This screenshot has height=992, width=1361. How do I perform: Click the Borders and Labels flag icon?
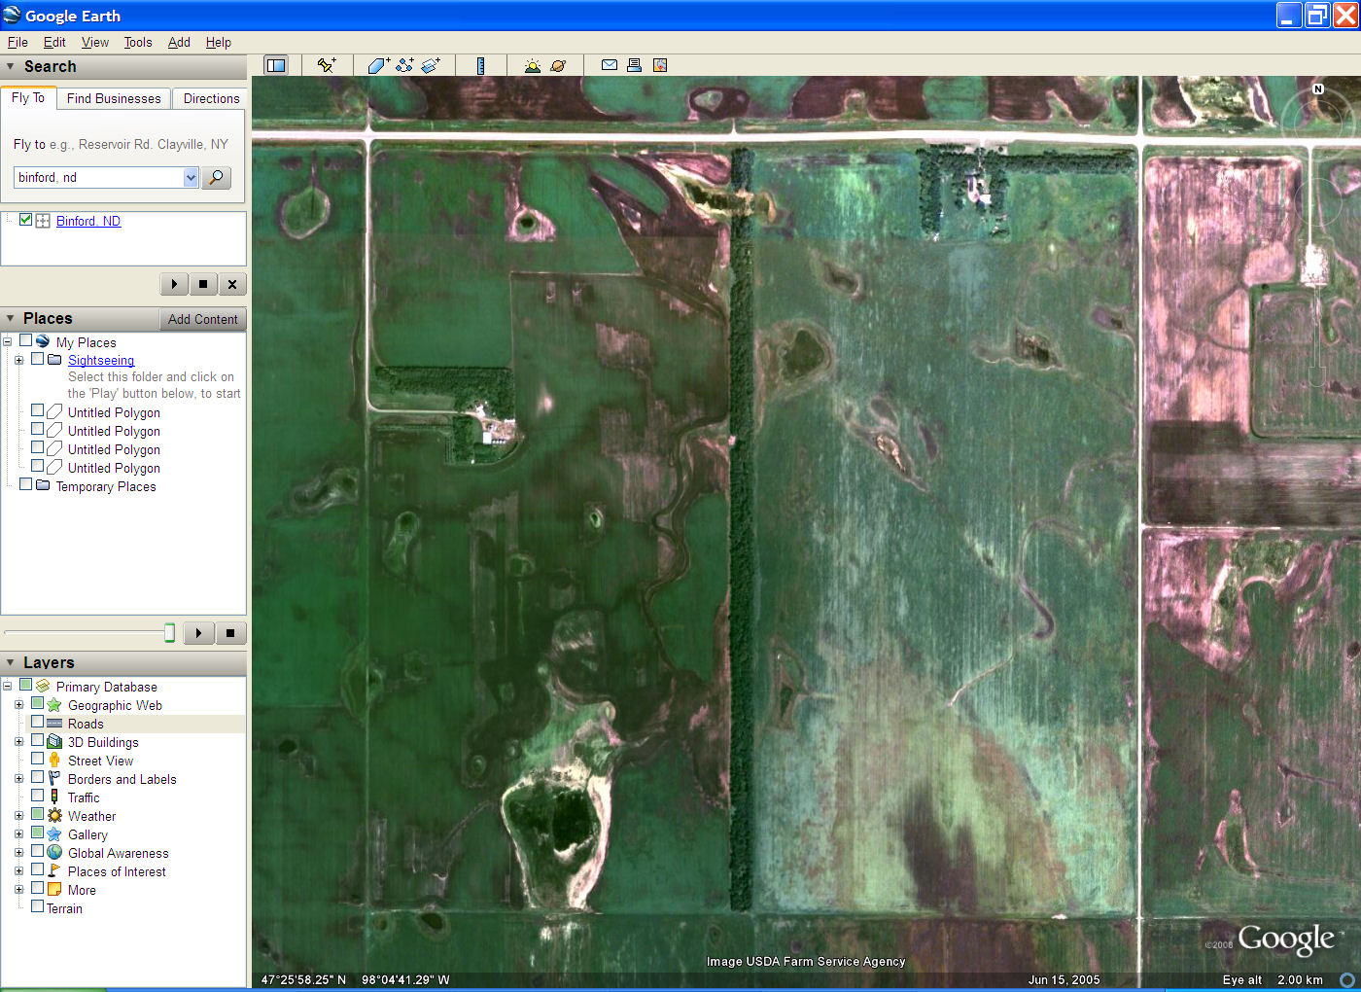[x=54, y=779]
